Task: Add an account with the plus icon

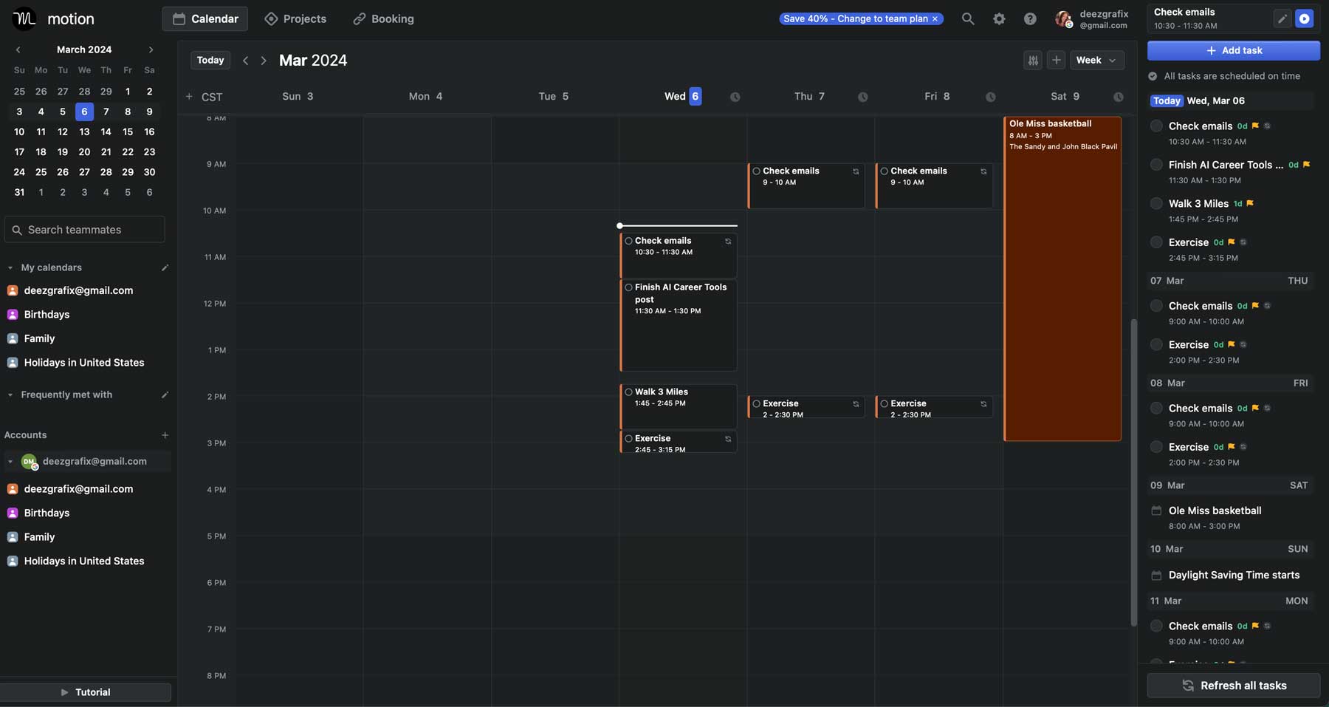Action: 165,435
